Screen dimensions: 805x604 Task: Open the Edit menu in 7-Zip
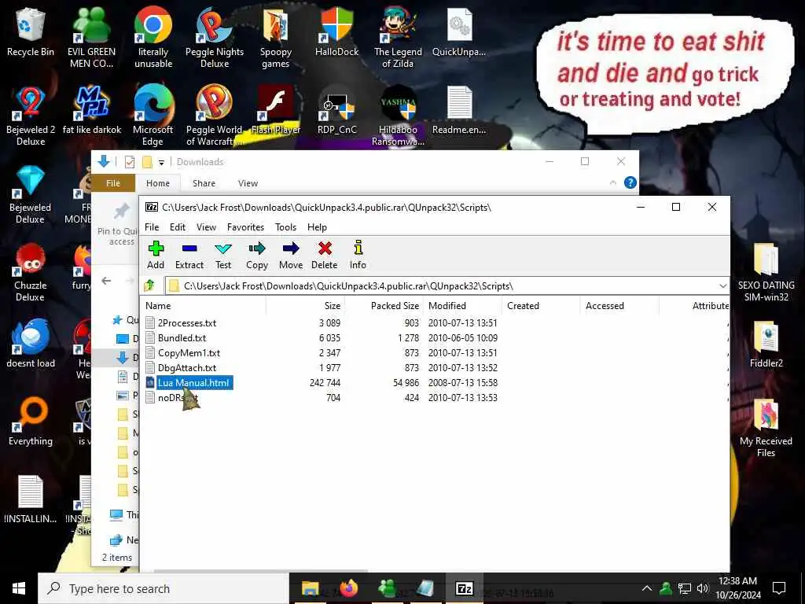point(178,227)
